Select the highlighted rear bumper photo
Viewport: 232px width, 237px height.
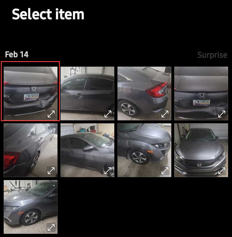(31, 93)
